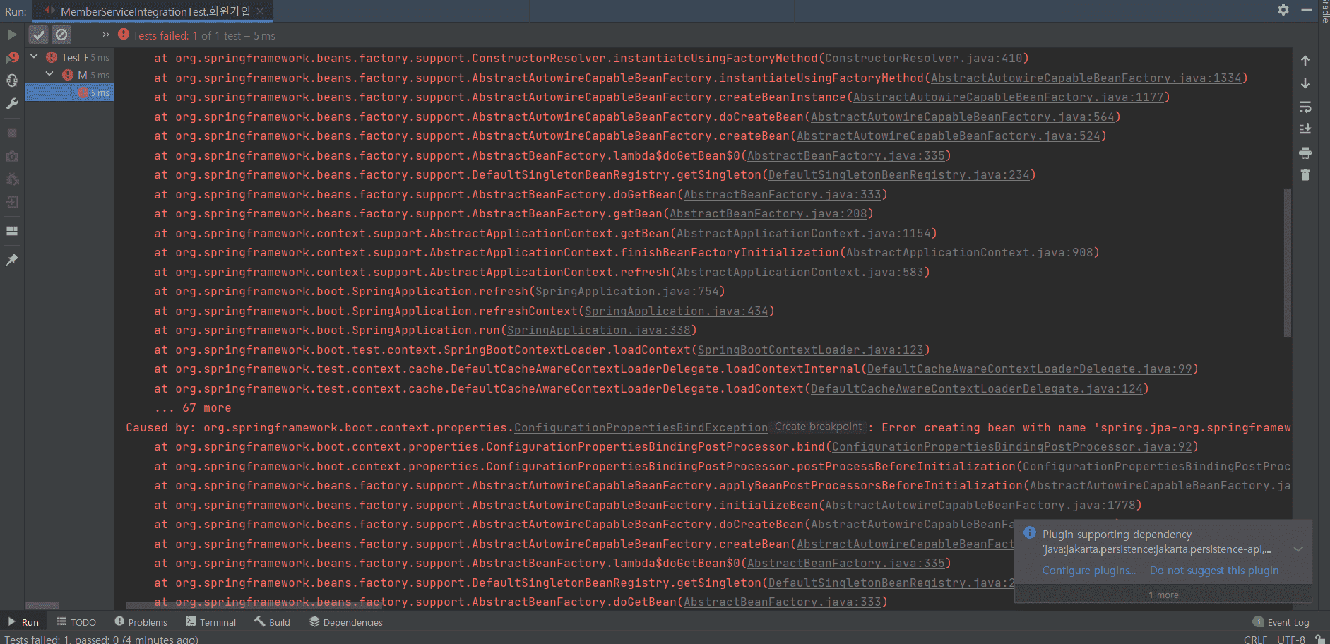Screen dimensions: 1330x644
Task: Expand the hidden test toolbar actions chevron
Action: coord(106,35)
